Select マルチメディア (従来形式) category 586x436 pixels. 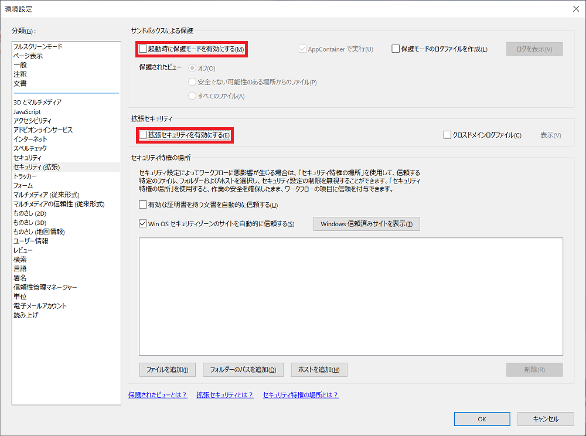pyautogui.click(x=46, y=195)
